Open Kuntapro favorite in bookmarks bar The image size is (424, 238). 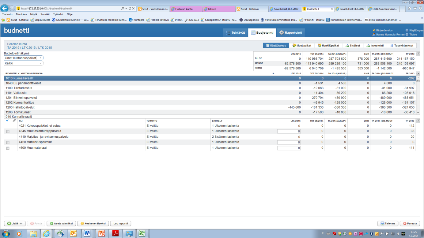click(x=137, y=20)
